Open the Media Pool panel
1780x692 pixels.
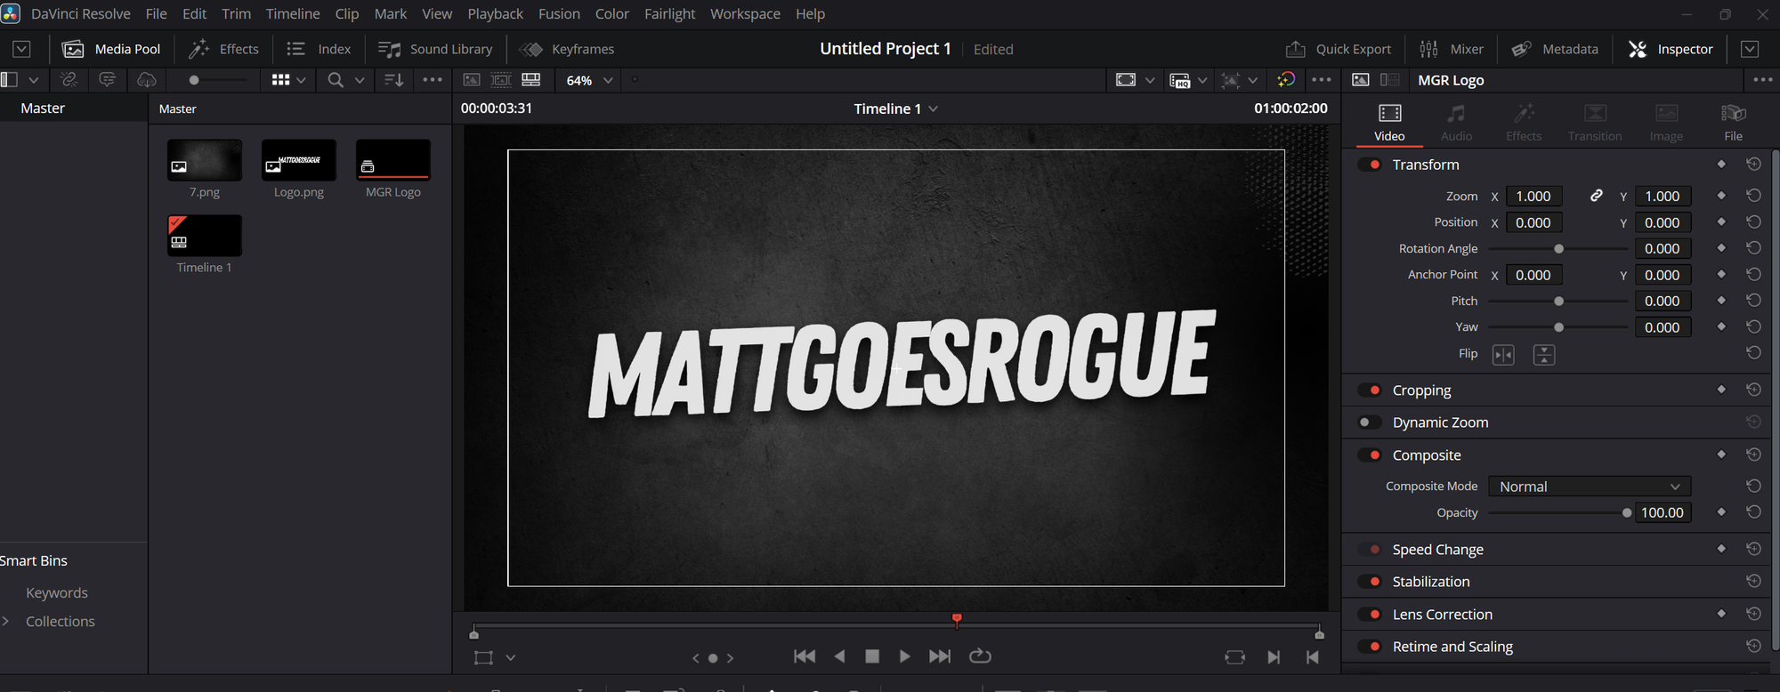111,49
